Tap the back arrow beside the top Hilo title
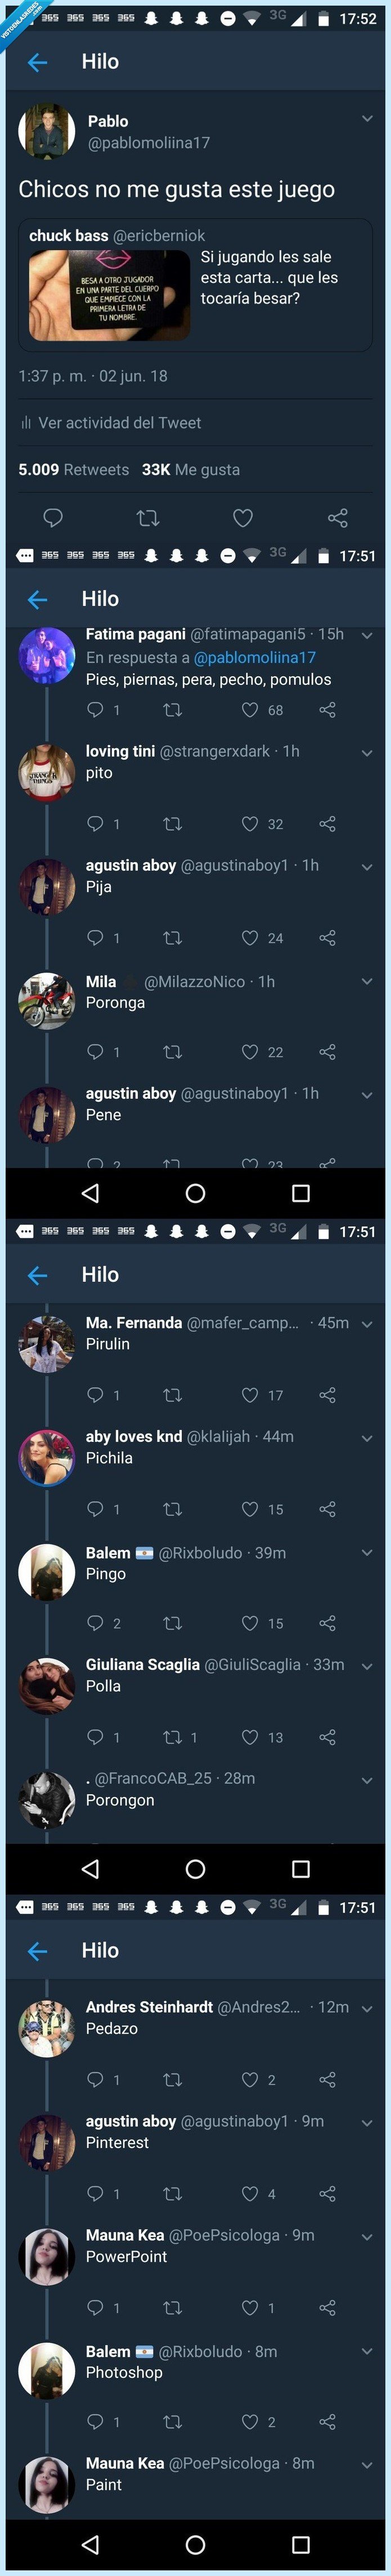Image resolution: width=391 pixels, height=2576 pixels. [38, 63]
